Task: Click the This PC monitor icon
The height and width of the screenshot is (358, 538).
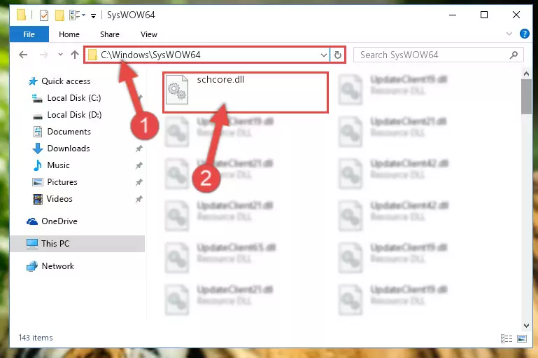Action: 32,244
